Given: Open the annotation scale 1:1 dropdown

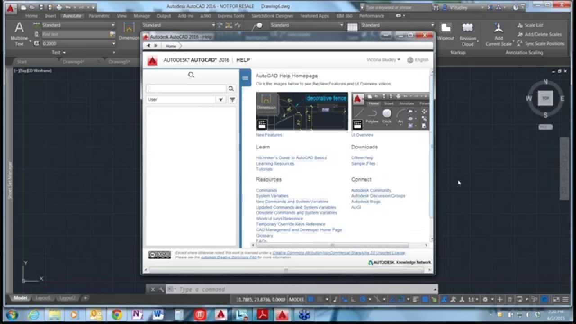Looking at the screenshot, I should click(474, 299).
